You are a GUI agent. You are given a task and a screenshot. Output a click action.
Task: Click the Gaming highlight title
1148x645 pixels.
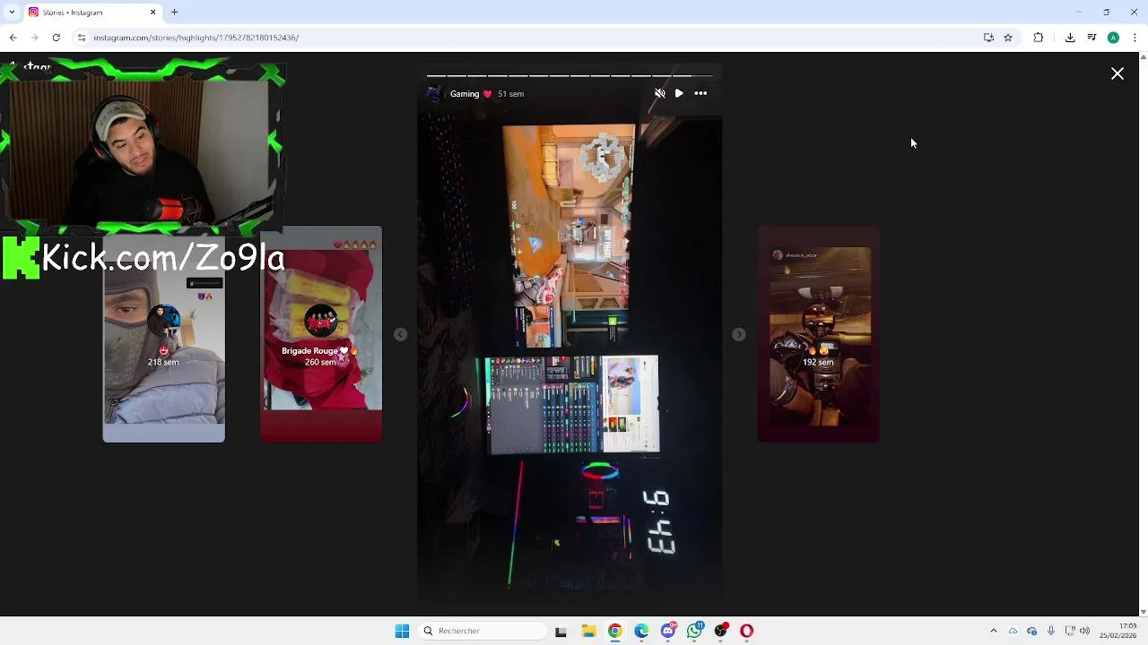tap(465, 94)
